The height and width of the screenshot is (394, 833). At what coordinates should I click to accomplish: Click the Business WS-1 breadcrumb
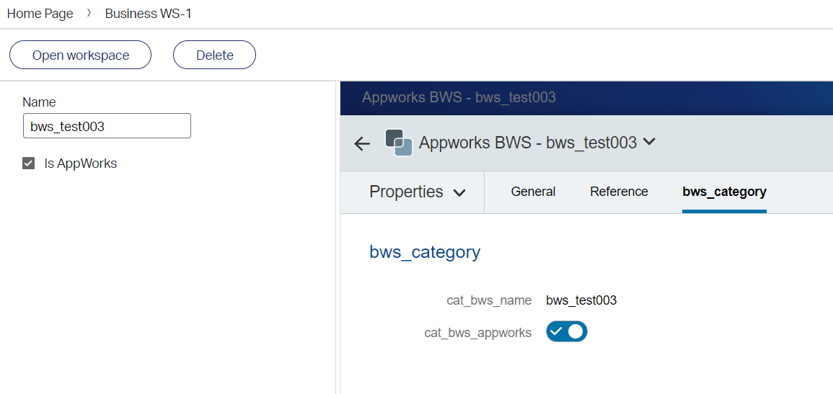click(149, 14)
